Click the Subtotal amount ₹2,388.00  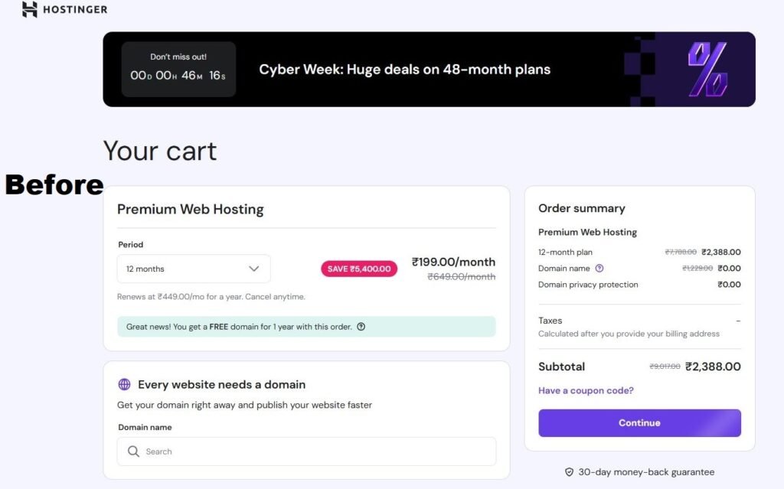713,367
